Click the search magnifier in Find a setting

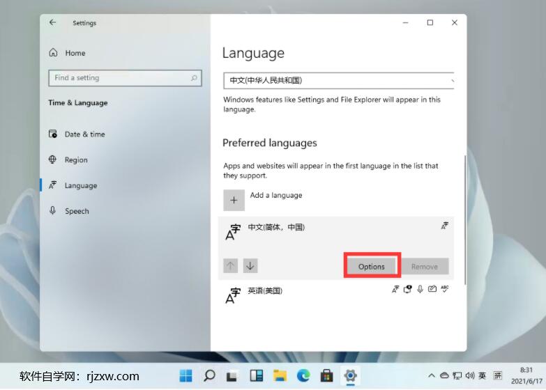[x=194, y=78]
